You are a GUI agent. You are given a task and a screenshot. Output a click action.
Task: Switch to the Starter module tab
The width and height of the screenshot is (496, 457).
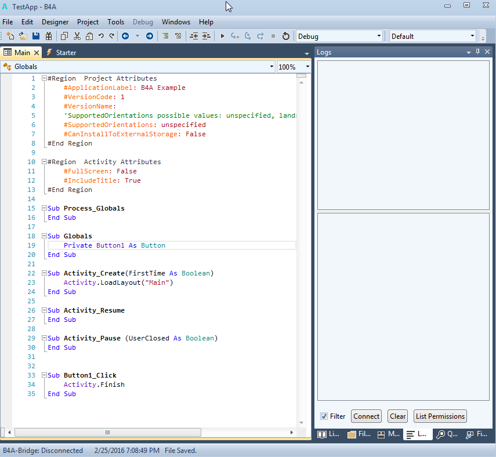click(61, 52)
